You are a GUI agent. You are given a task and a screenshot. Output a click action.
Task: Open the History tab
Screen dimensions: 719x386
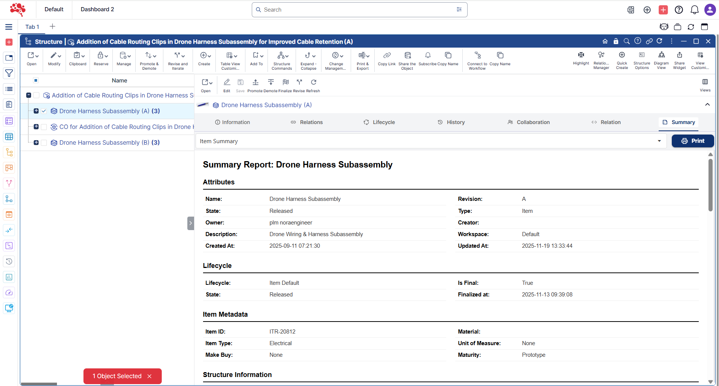click(451, 122)
